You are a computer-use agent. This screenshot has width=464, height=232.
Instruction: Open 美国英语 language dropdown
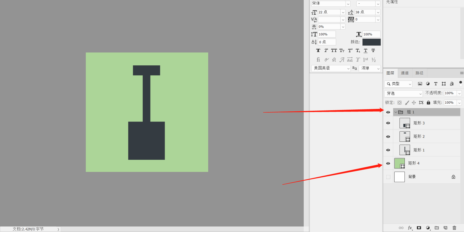pos(331,68)
